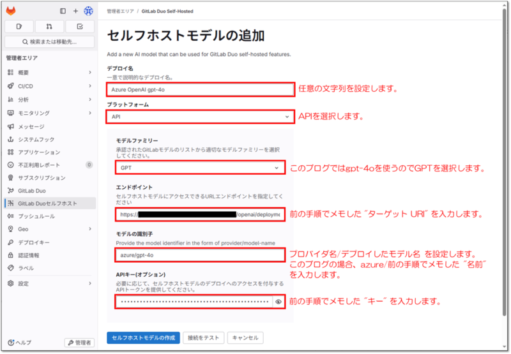Click the 管理者 button in sidebar footer
The image size is (511, 354).
[x=79, y=343]
